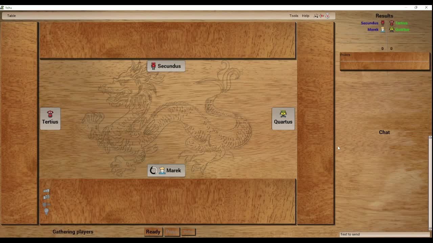The height and width of the screenshot is (243, 433).
Task: Click the chat panel vertical scrollbar
Action: 430,182
